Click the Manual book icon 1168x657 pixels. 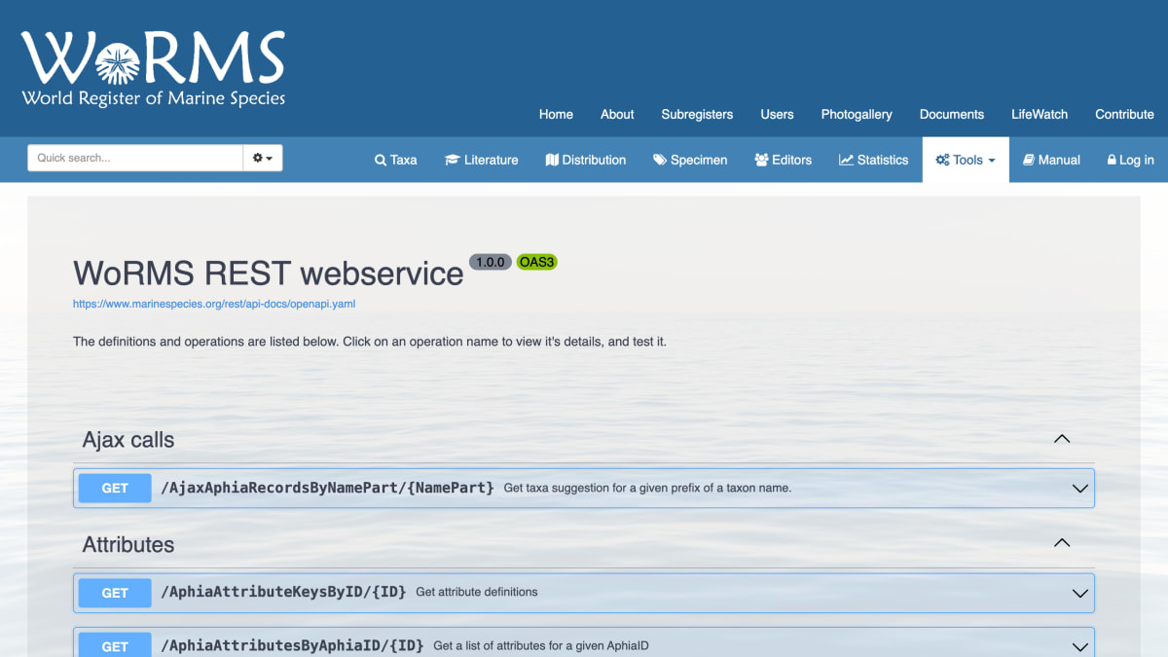click(1029, 160)
